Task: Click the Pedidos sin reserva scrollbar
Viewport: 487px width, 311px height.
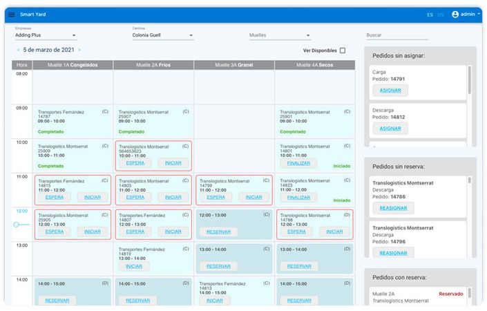Action: 470,180
